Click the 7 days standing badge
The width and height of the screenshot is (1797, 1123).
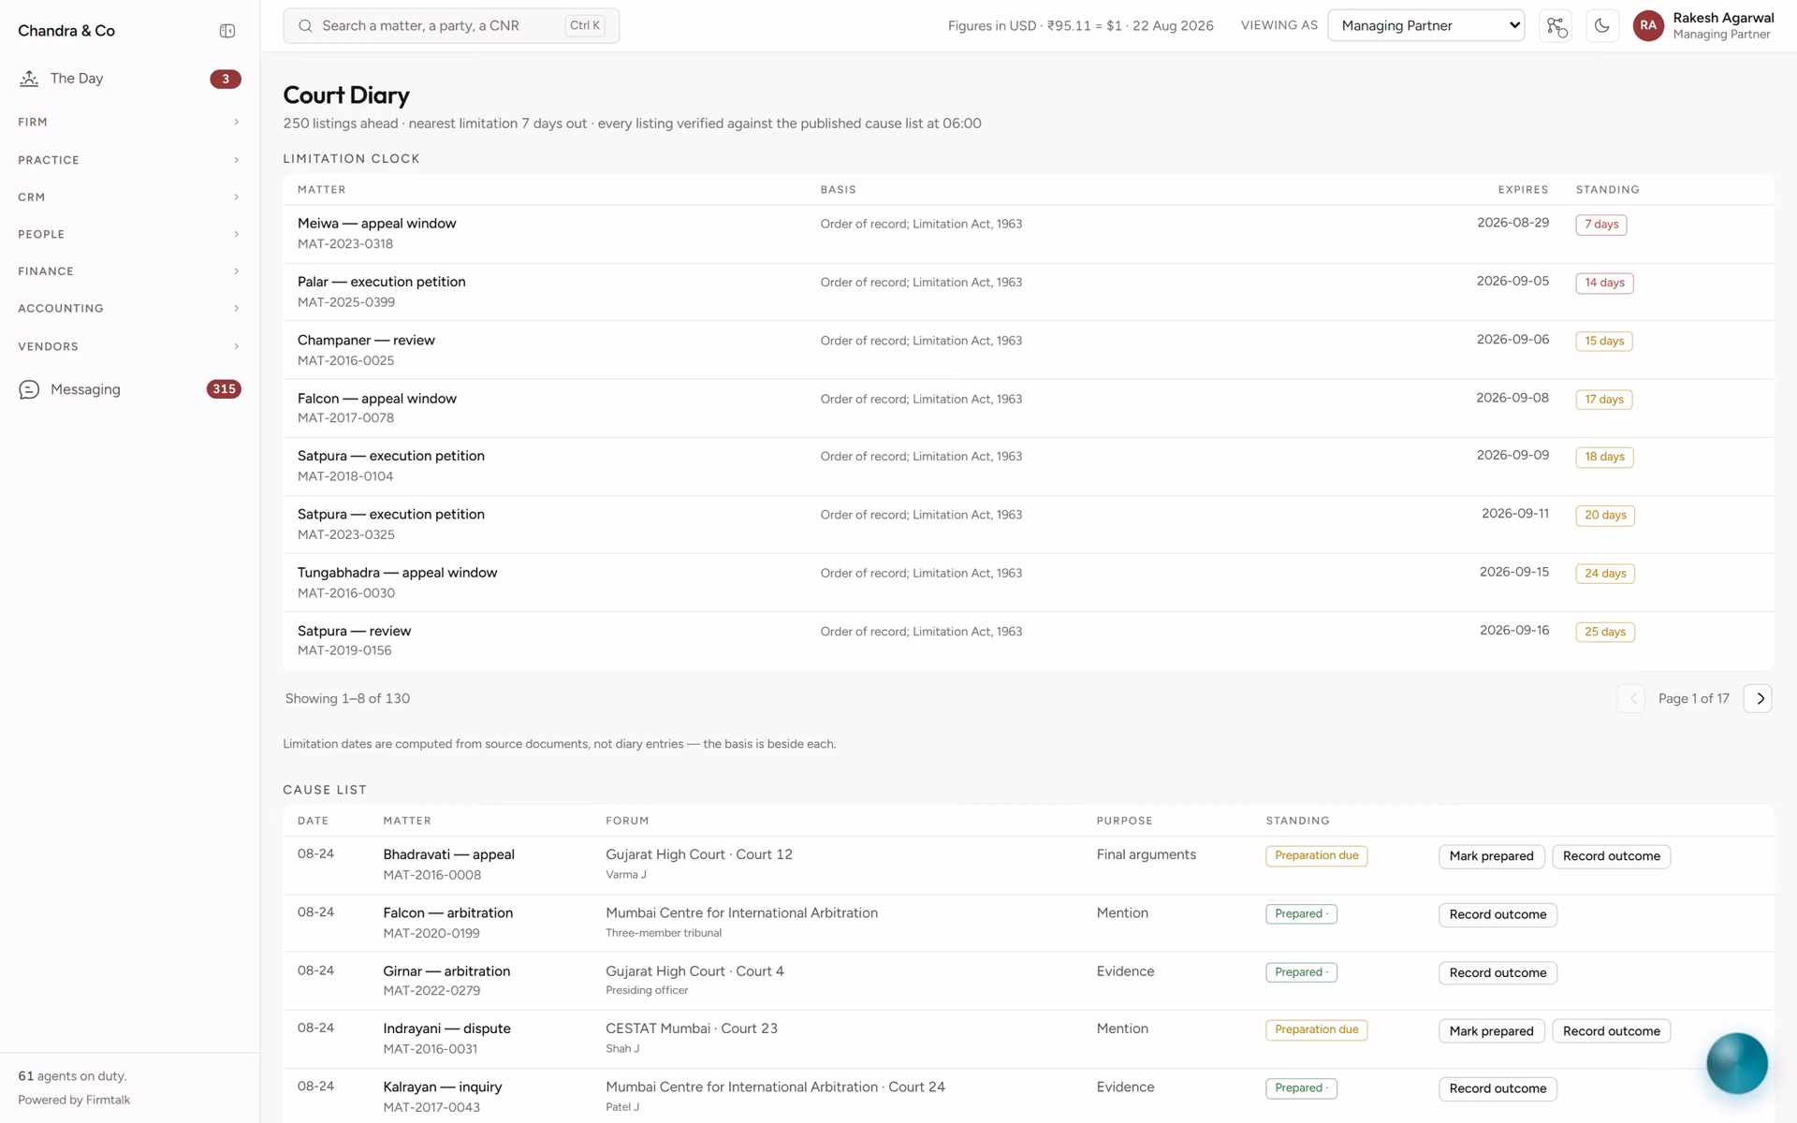(x=1600, y=225)
